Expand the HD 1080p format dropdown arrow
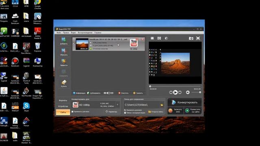 pos(117,105)
